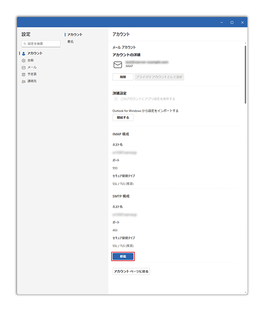Viewport: 264px width, 311px height.
Task: Open the 予定表 calendar icon
Action: [23, 75]
